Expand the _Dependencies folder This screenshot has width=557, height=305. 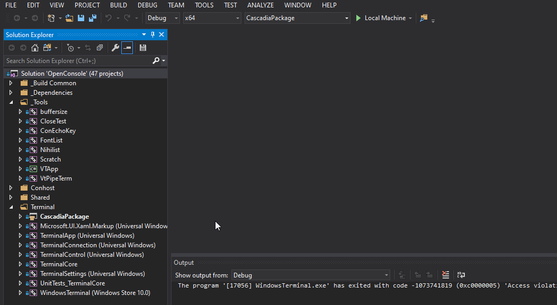[x=11, y=93]
